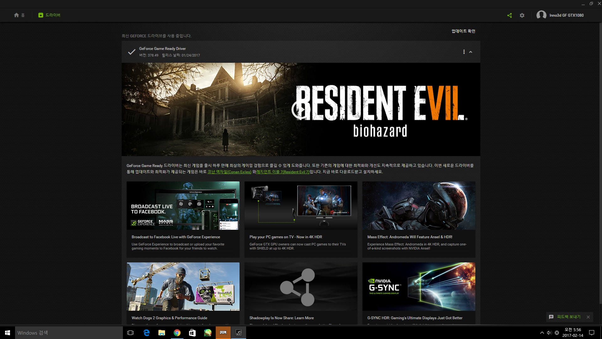Click the volume speaker tray icon
The image size is (602, 339).
tap(549, 333)
